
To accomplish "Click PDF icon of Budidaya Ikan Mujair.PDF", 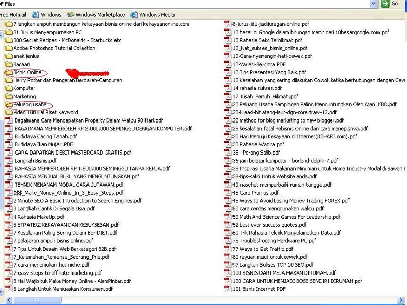I will click(9, 144).
